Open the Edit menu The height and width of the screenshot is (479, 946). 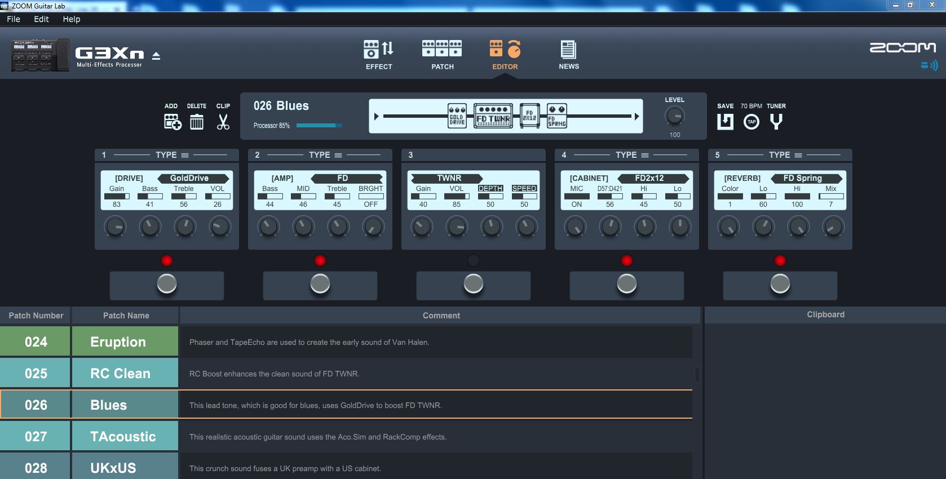tap(41, 19)
